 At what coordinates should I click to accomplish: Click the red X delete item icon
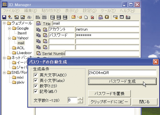click(x=92, y=17)
